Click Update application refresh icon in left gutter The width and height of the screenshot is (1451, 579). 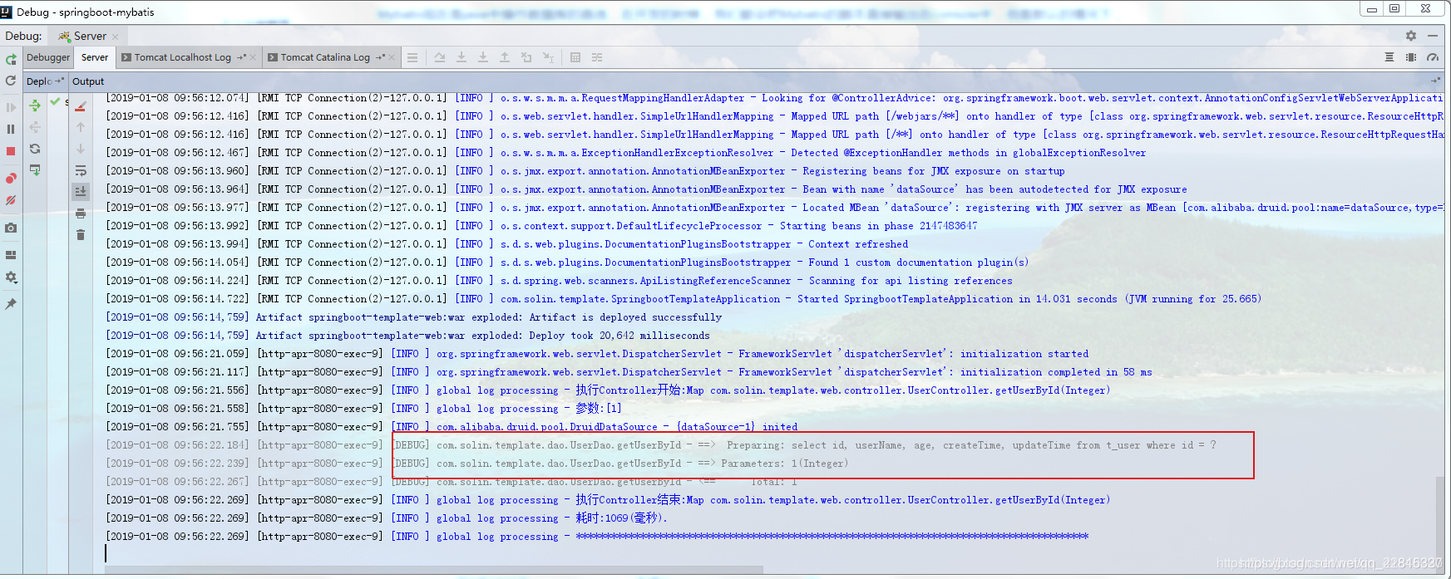point(11,81)
